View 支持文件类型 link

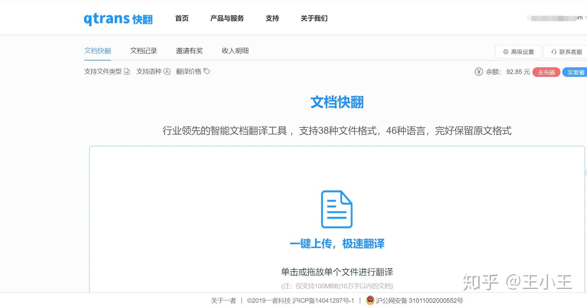coord(103,72)
